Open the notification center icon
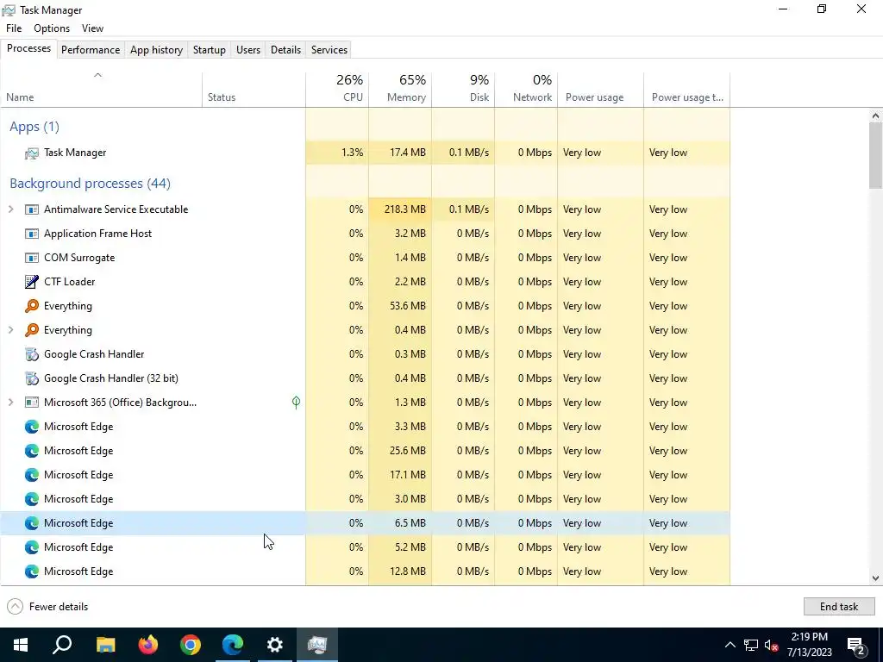 pos(856,645)
